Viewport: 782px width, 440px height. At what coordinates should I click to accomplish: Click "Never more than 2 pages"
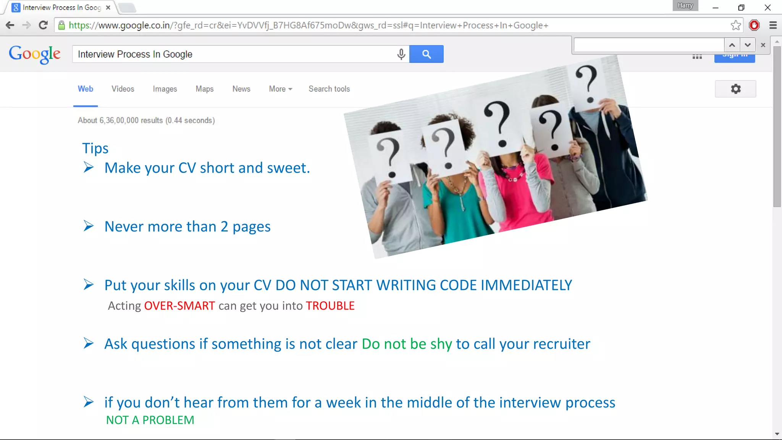(x=187, y=227)
